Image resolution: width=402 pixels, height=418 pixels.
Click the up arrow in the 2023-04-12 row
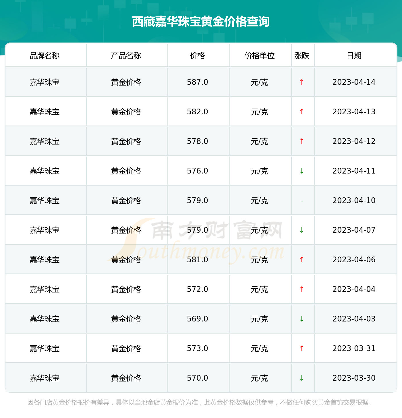pos(301,141)
